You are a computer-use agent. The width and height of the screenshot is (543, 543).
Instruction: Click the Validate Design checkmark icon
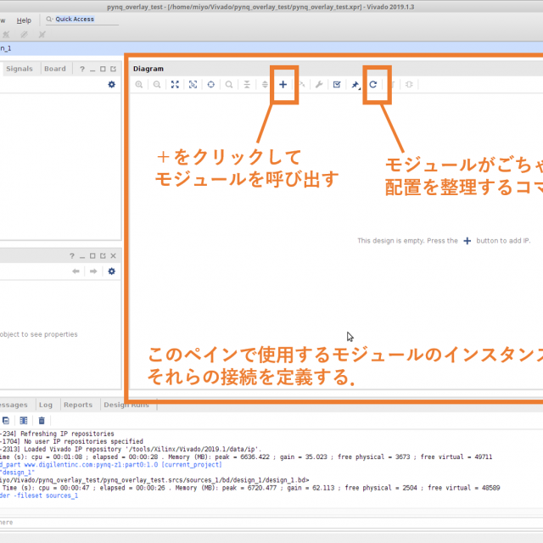[337, 85]
